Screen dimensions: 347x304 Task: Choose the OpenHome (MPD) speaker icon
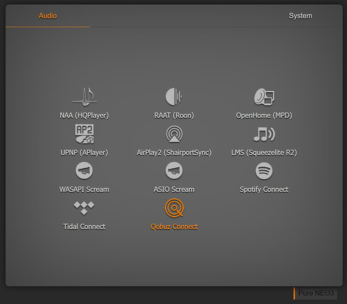(264, 97)
